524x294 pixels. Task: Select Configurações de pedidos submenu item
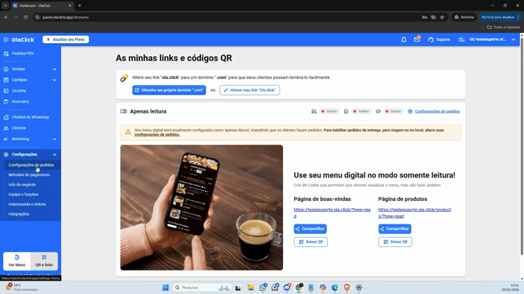(x=31, y=165)
